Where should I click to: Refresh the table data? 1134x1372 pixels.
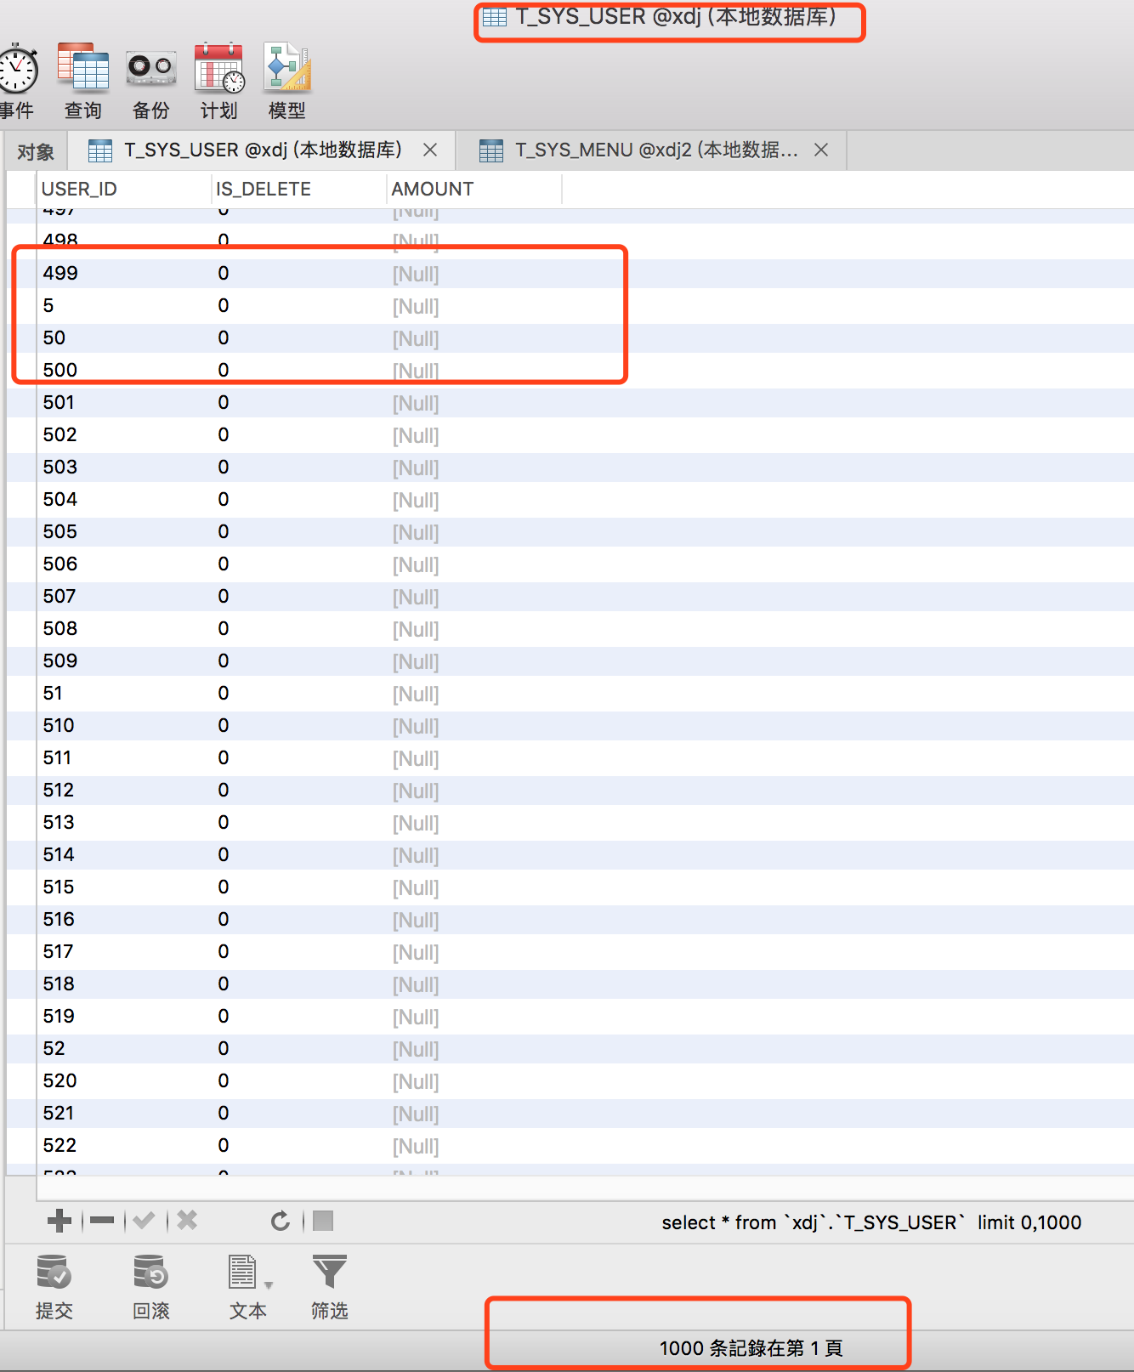pyautogui.click(x=281, y=1221)
